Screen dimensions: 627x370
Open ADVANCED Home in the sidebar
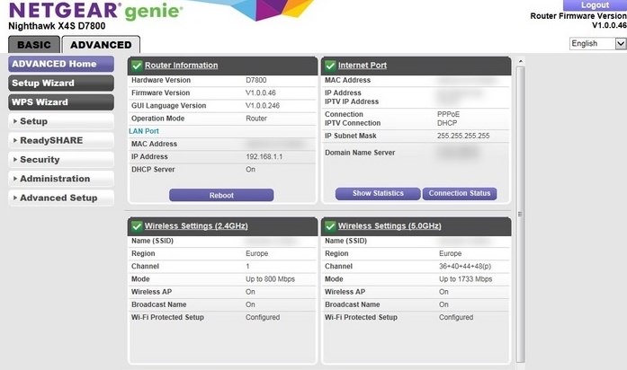tap(61, 64)
